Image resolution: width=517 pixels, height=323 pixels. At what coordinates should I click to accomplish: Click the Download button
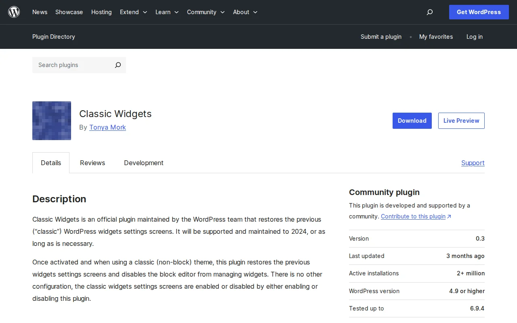[412, 120]
